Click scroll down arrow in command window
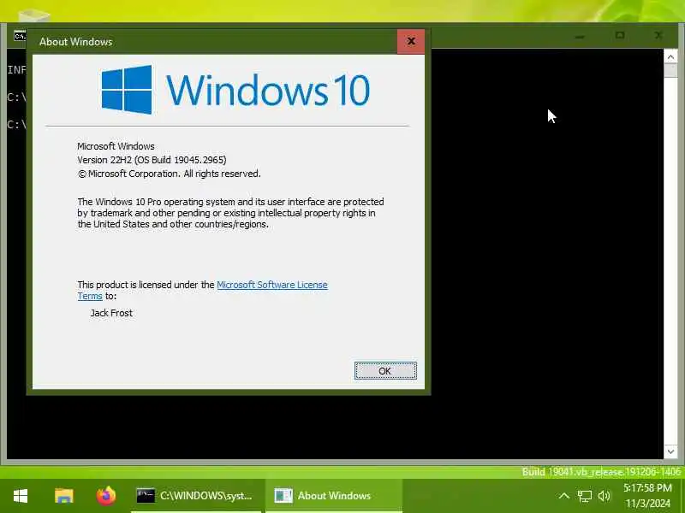This screenshot has height=513, width=685. click(x=670, y=451)
